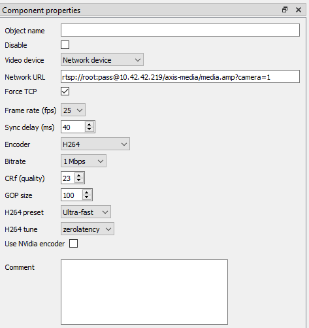Decrease CRf quality value

click(x=79, y=180)
